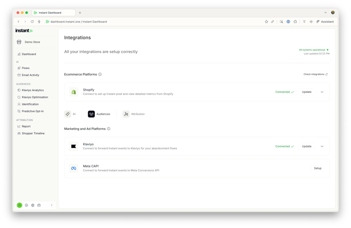Click the browser profile avatar at top right

[333, 13]
